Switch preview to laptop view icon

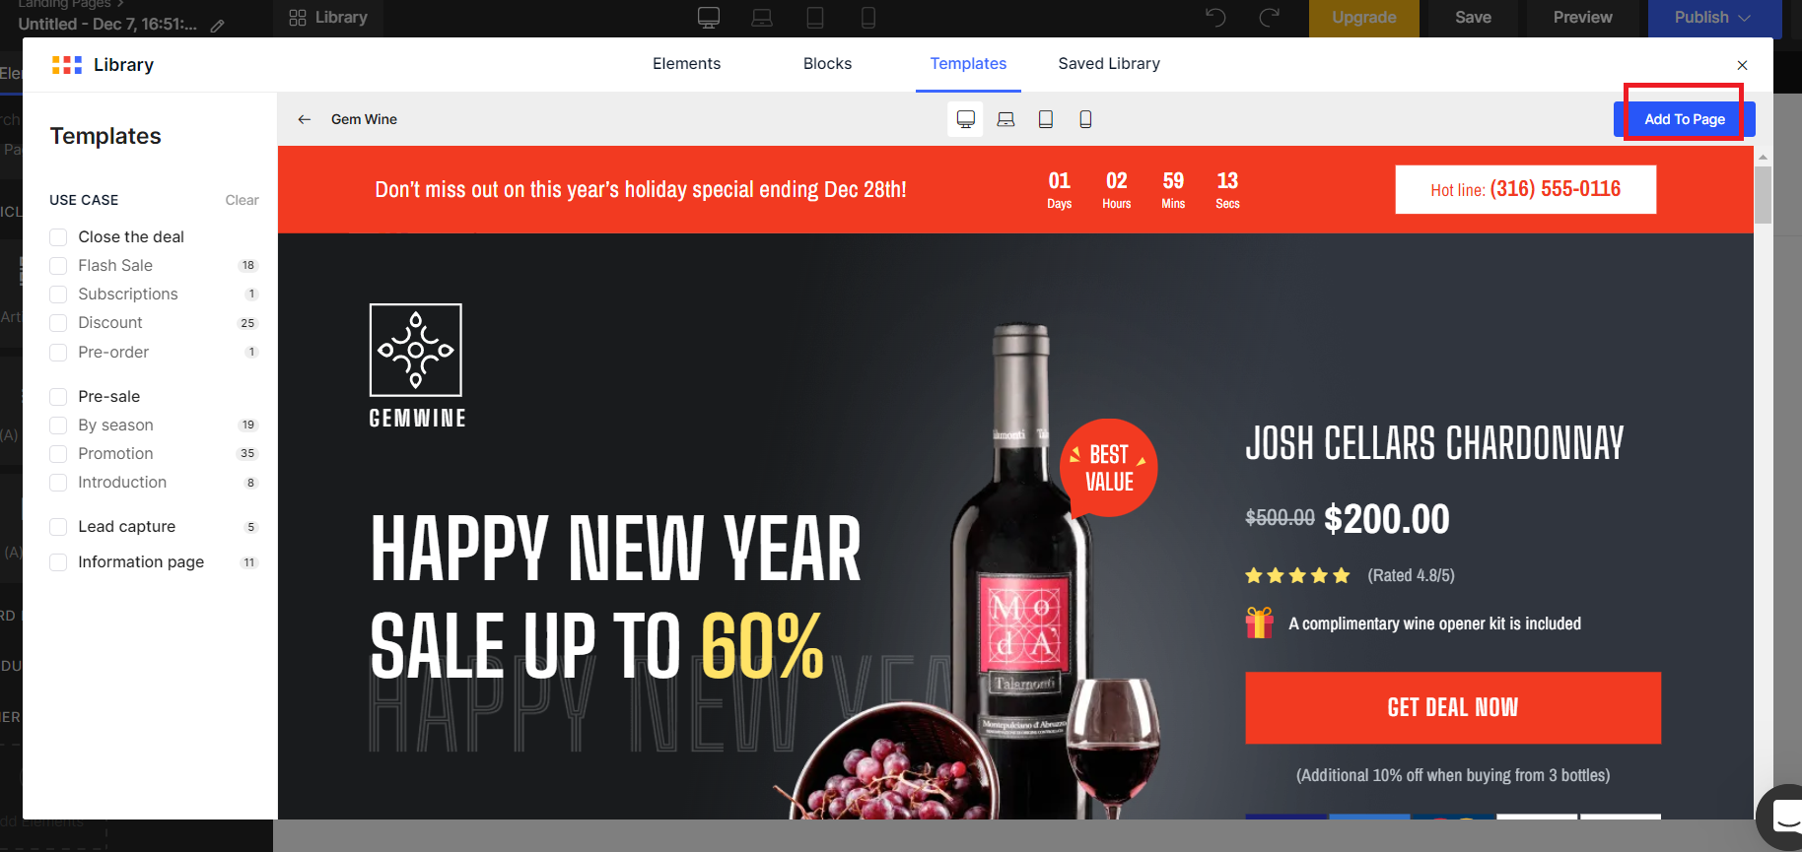(1005, 119)
